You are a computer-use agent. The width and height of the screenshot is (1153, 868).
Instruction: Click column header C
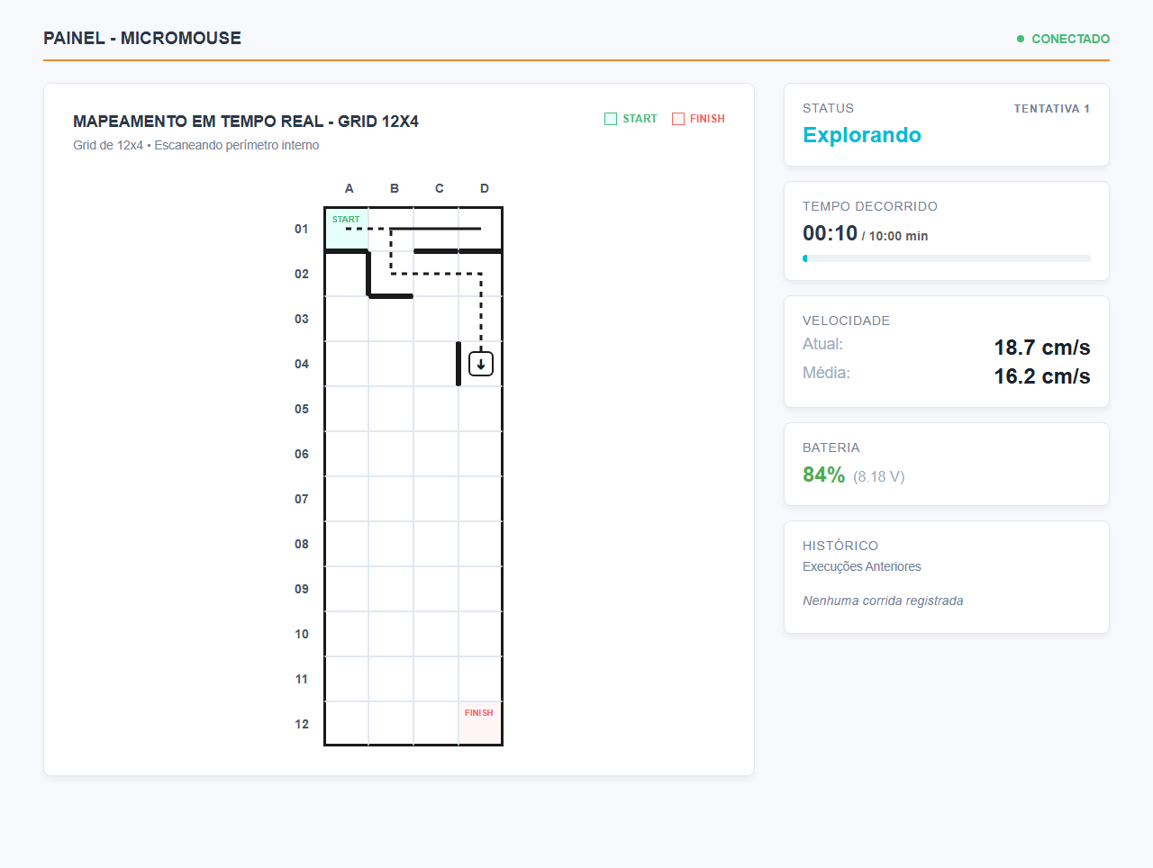coord(440,188)
